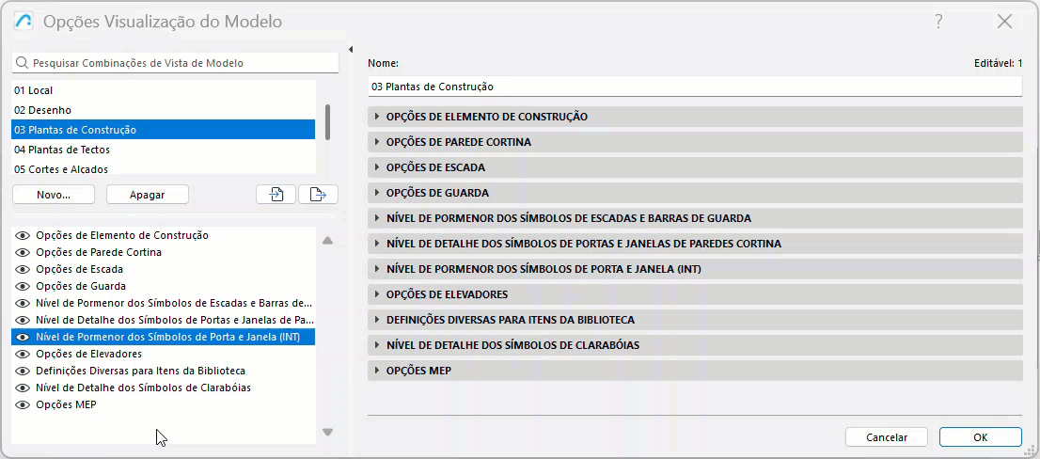Click the export combinations icon button
The width and height of the screenshot is (1040, 459).
pyautogui.click(x=319, y=195)
